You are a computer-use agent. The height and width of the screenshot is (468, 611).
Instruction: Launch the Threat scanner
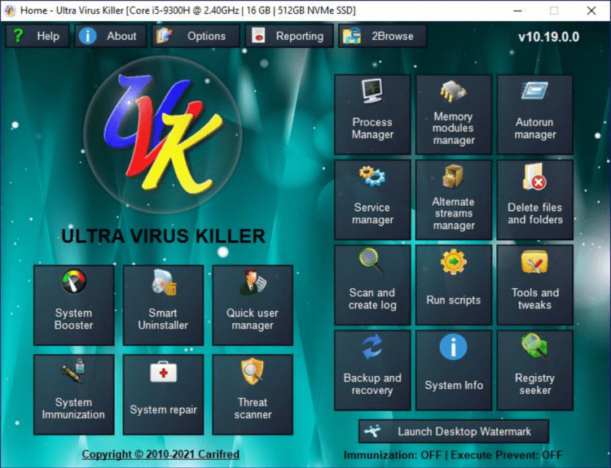pyautogui.click(x=253, y=395)
